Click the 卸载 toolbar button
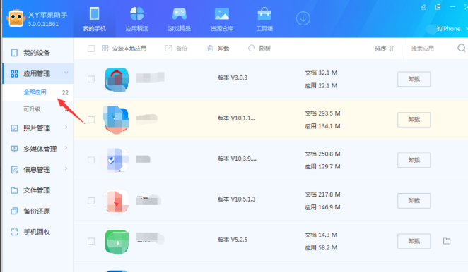 tap(218, 49)
